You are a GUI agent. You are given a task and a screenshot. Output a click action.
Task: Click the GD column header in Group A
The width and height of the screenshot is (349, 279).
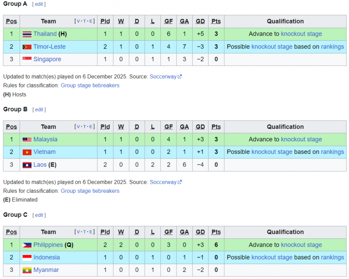[x=200, y=22]
